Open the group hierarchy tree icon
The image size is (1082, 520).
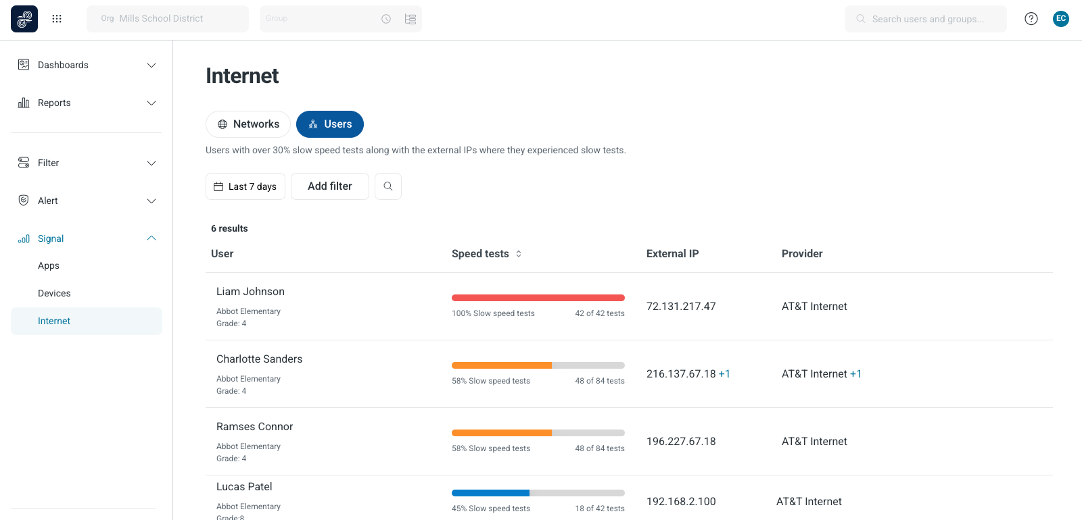(410, 19)
